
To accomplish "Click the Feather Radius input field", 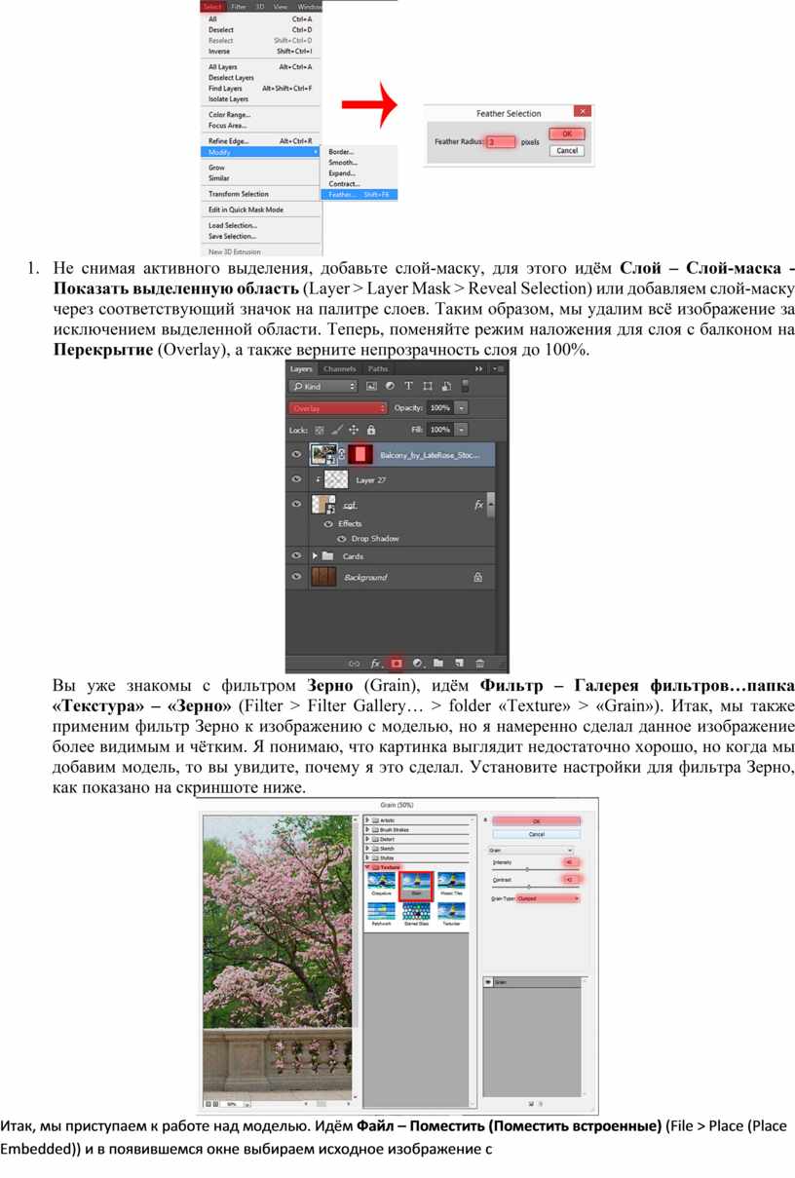I will pyautogui.click(x=501, y=142).
